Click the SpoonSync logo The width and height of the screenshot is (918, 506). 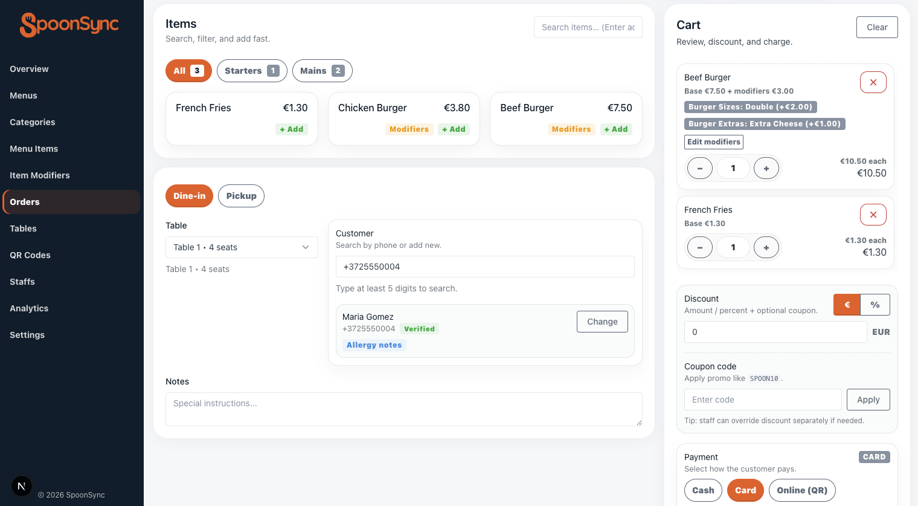(68, 24)
